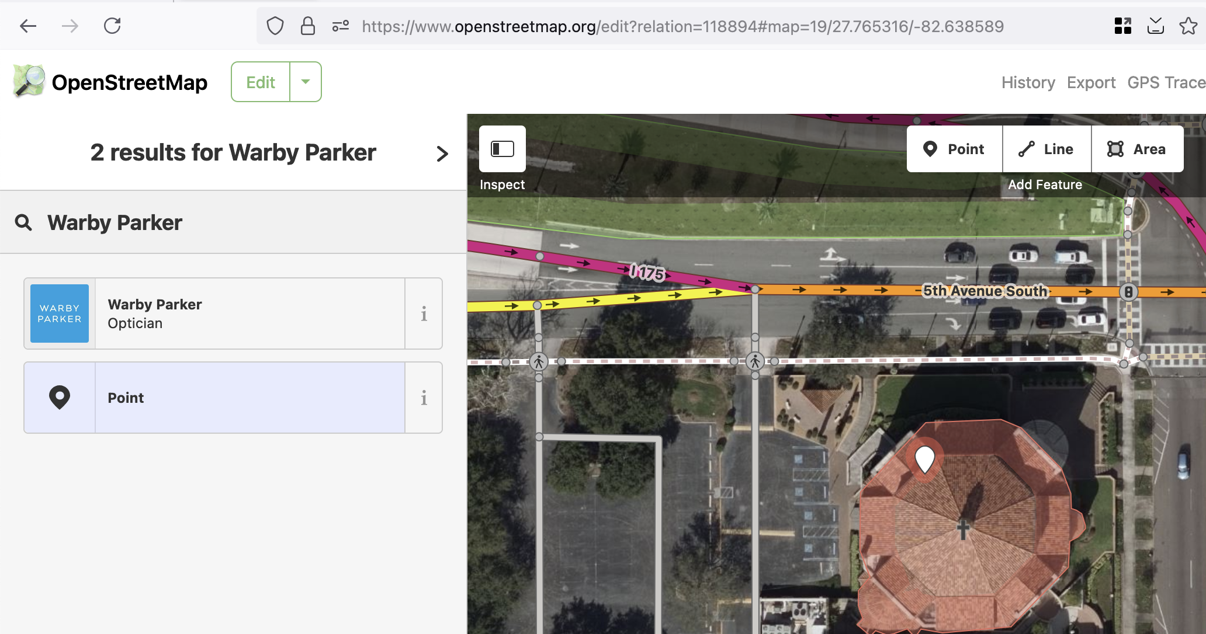Add a Point feature

955,149
